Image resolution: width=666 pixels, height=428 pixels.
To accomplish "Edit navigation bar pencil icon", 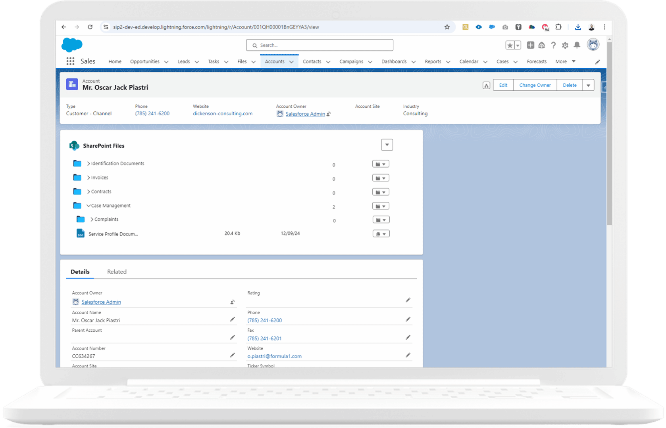I will 597,62.
